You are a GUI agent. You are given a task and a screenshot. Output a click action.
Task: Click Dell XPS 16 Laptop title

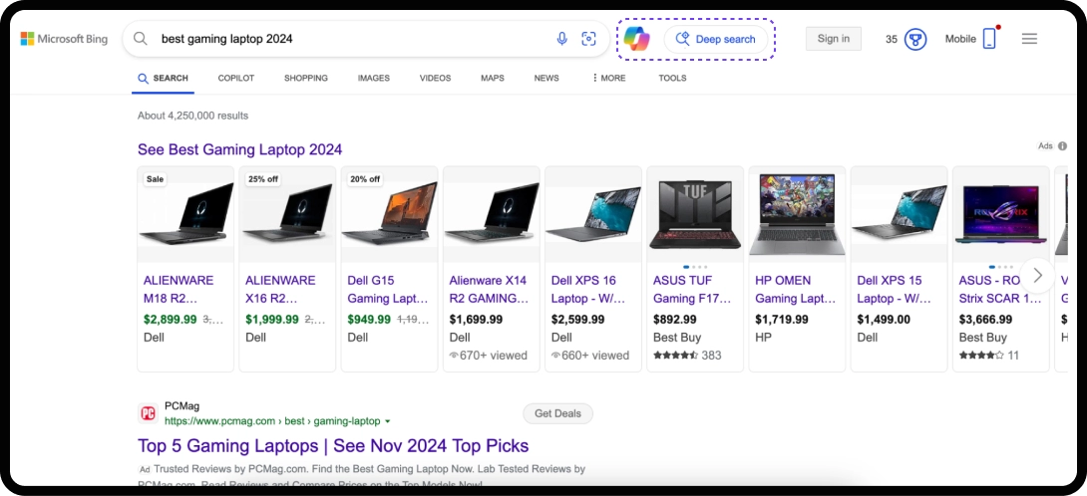pyautogui.click(x=589, y=290)
